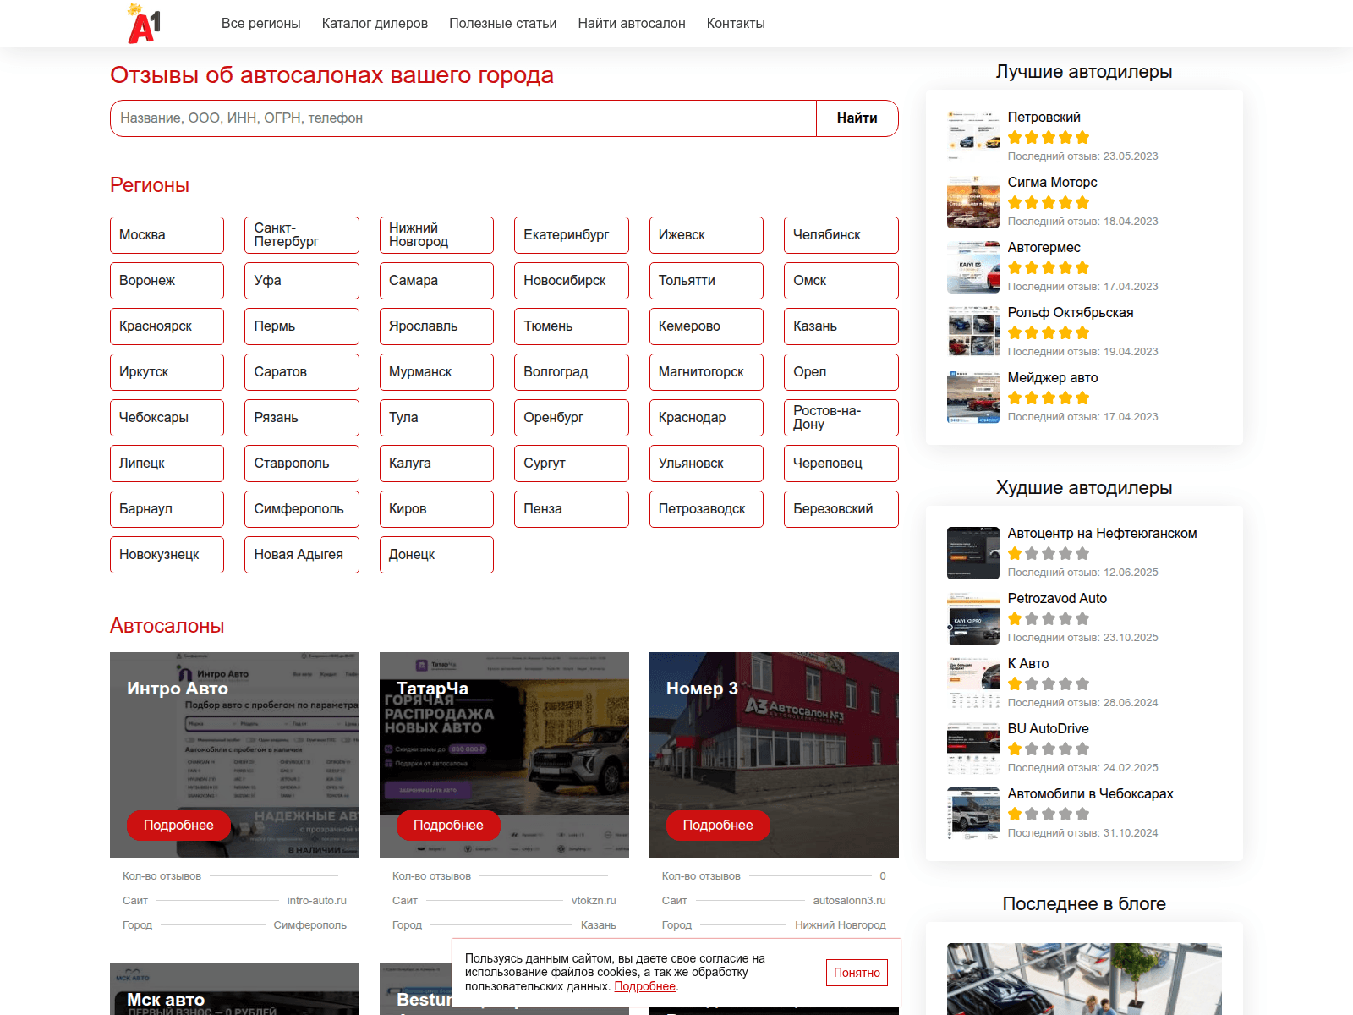Click the К Авто star rating
The width and height of the screenshot is (1353, 1015).
click(1049, 684)
